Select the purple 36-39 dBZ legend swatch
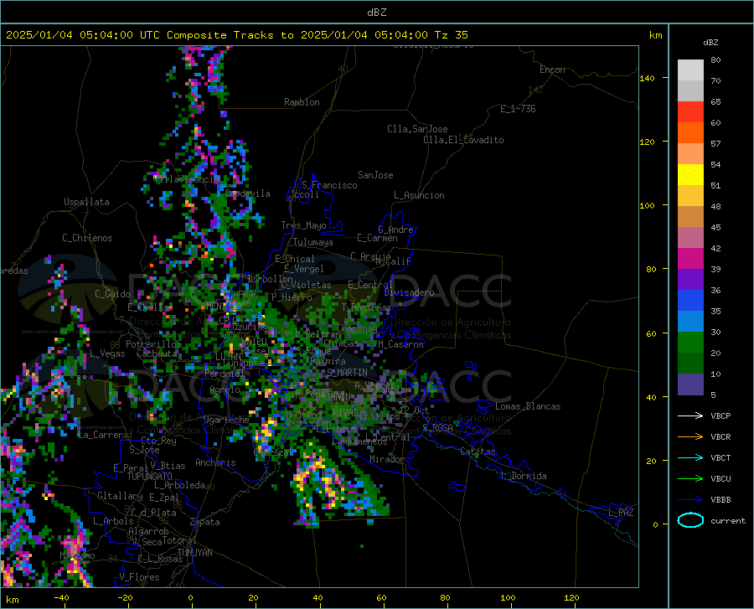This screenshot has height=609, width=754. [690, 279]
